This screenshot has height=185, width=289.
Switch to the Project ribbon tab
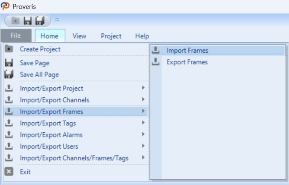(x=111, y=36)
